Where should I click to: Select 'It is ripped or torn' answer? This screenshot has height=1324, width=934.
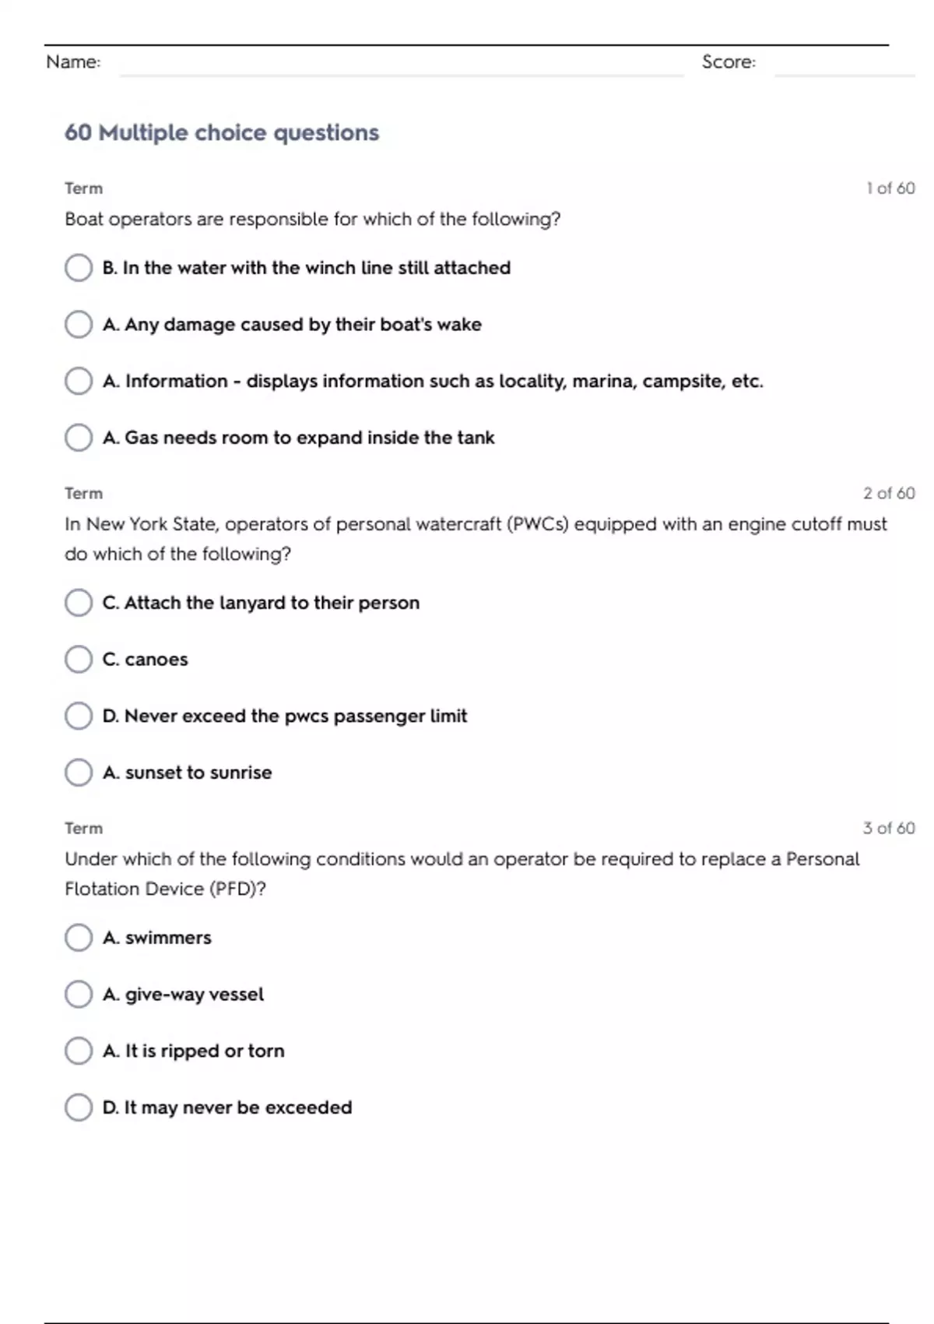coord(79,1051)
